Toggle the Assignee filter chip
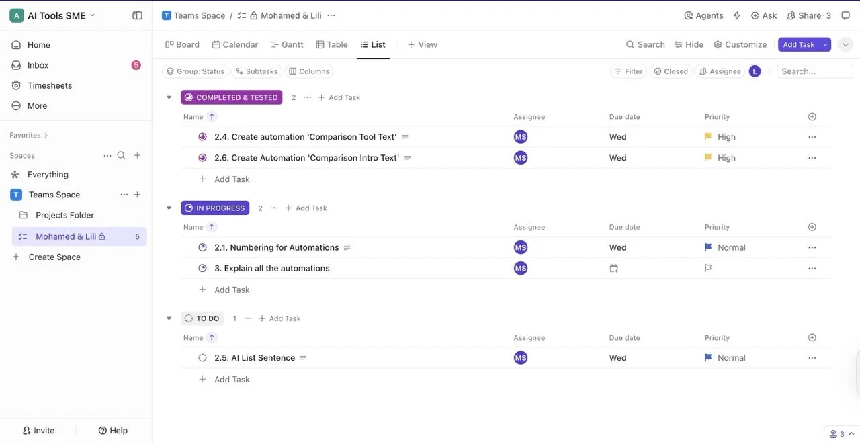 (720, 71)
